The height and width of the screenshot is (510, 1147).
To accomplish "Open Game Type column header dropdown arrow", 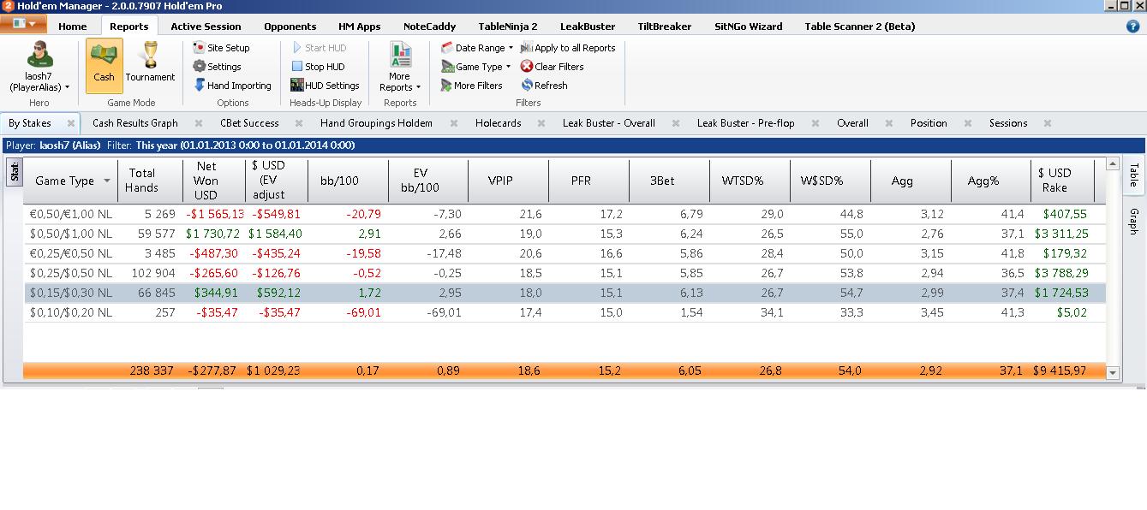I will tap(107, 181).
